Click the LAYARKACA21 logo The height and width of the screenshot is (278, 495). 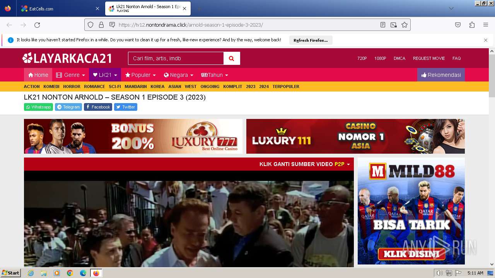click(x=67, y=58)
